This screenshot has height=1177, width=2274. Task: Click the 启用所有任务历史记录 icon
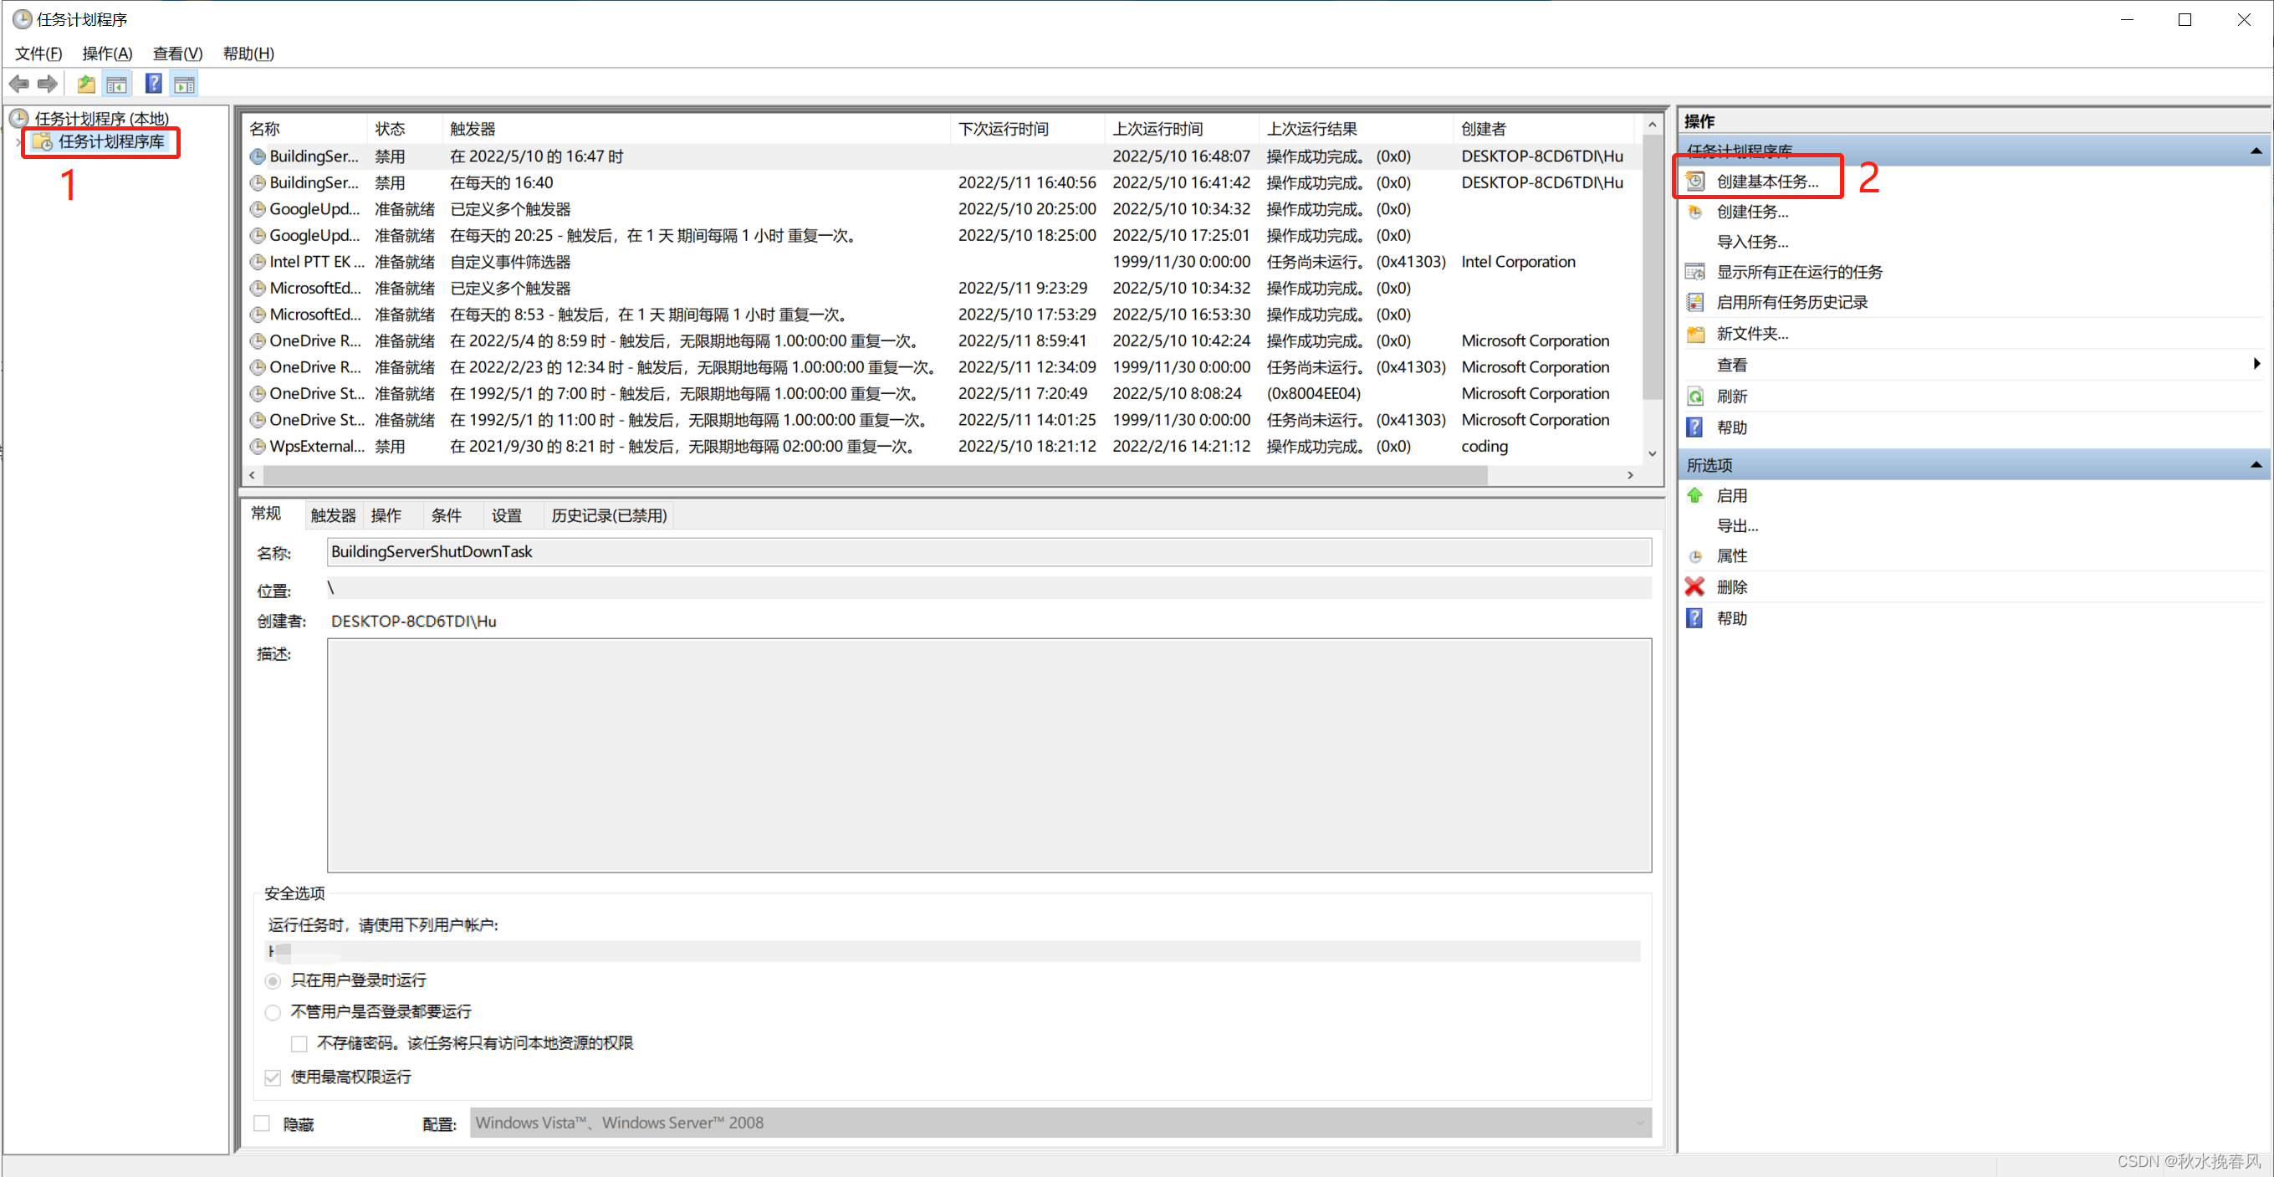pos(1695,303)
